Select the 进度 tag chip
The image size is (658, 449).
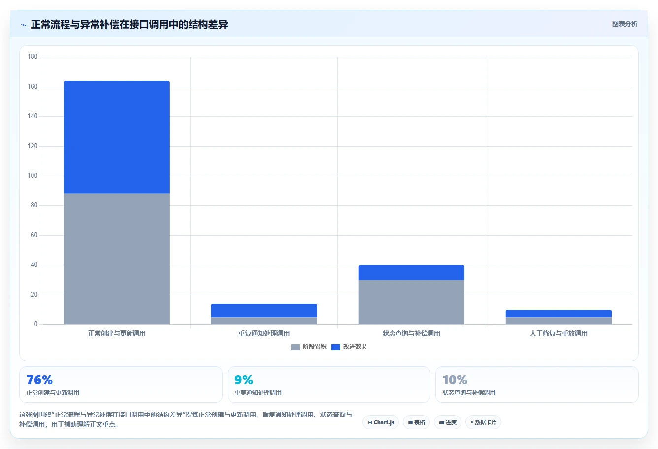448,422
